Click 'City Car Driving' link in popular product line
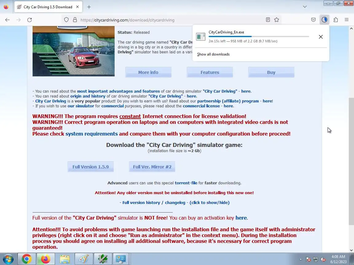Image resolution: width=354 pixels, height=265 pixels. [x=51, y=101]
